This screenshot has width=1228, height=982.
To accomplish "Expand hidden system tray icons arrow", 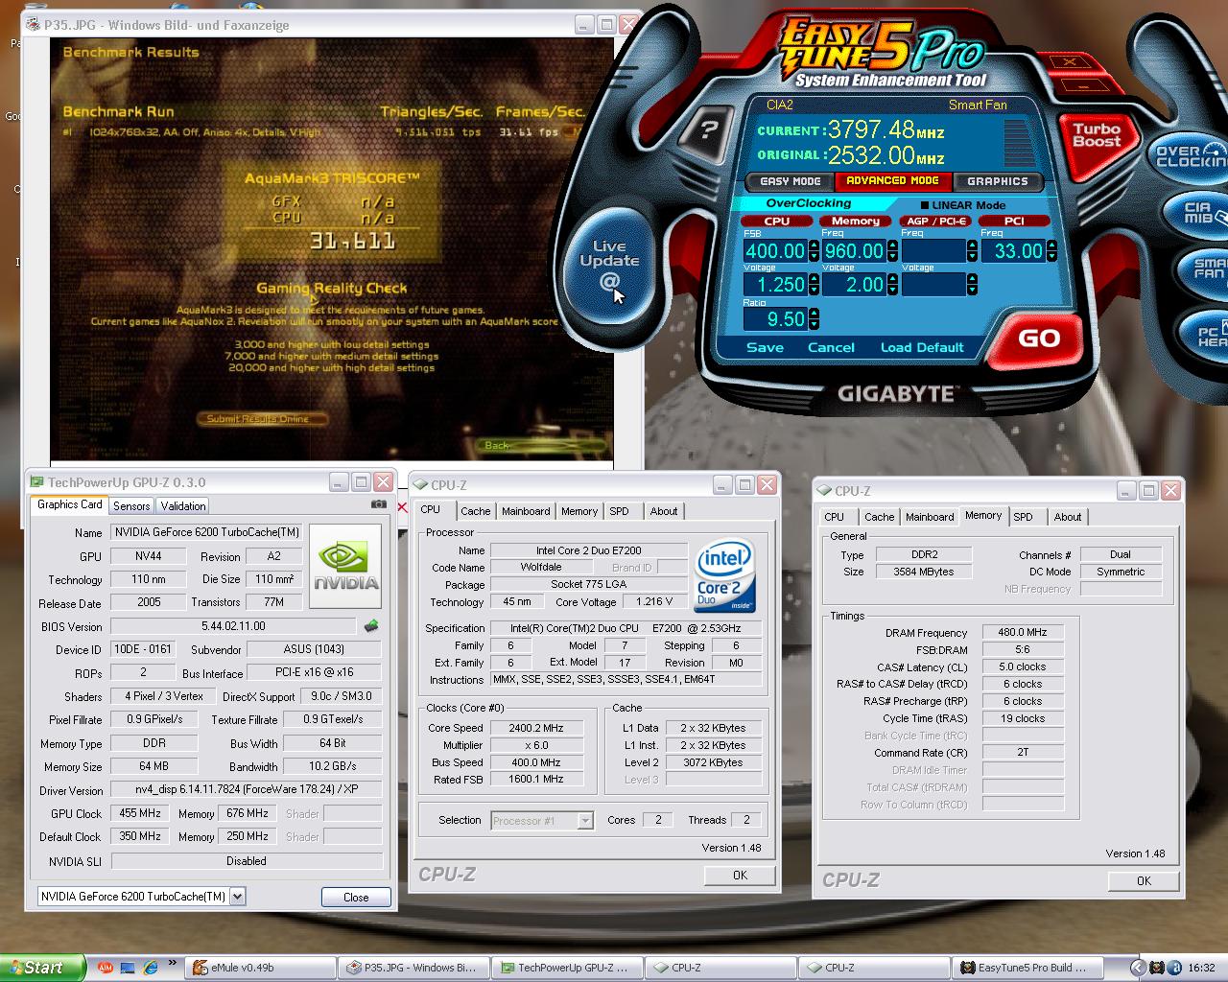I will click(x=1138, y=968).
